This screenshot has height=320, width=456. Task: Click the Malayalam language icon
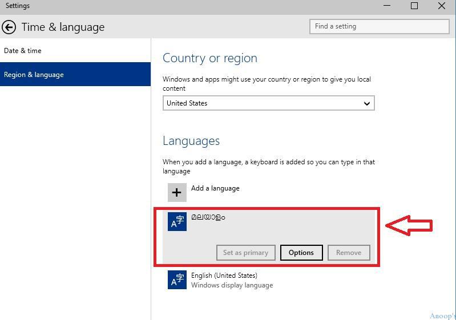[177, 221]
